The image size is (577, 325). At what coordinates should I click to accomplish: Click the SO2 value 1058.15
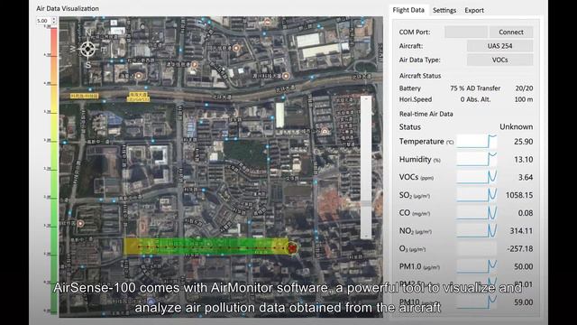pos(519,195)
